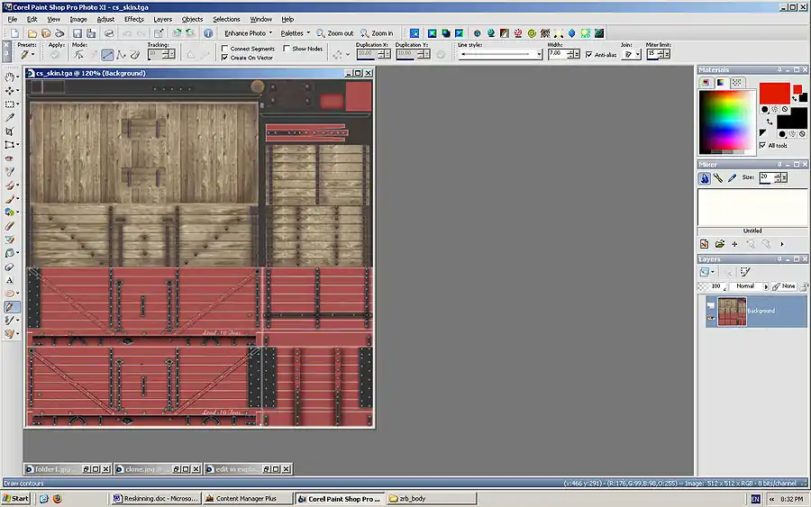Click the Save disk icon
Image resolution: width=811 pixels, height=507 pixels.
[77, 33]
